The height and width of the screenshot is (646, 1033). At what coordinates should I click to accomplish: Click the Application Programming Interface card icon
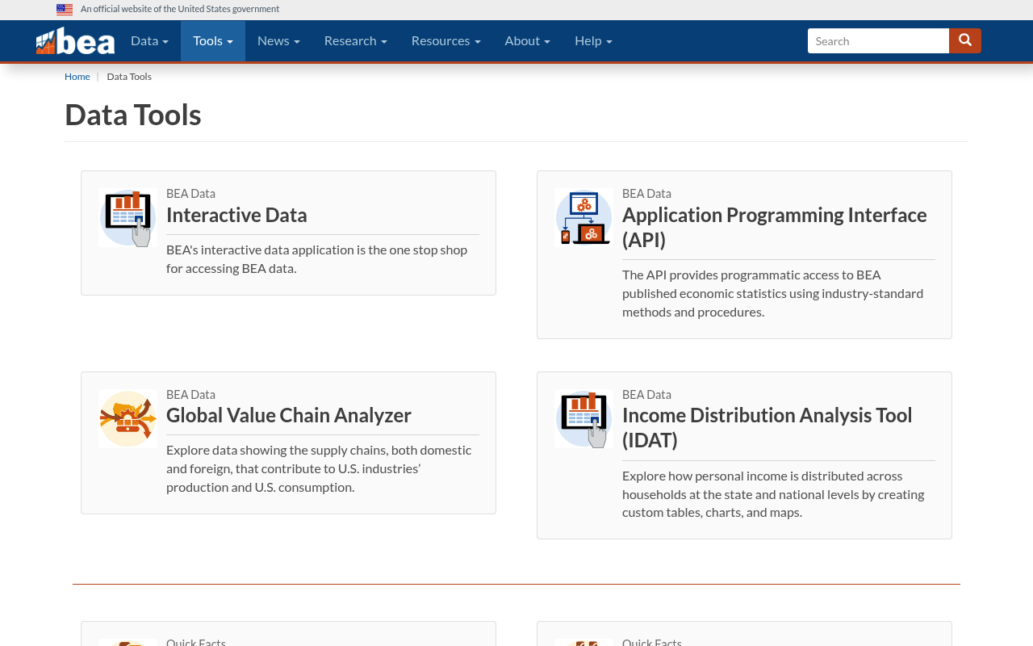[x=583, y=218]
